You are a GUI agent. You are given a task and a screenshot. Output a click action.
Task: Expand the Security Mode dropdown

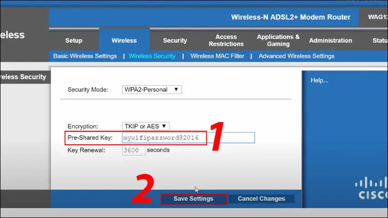pos(152,89)
